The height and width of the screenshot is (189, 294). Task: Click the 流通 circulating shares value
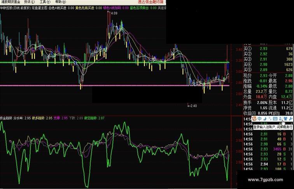pos(287,108)
